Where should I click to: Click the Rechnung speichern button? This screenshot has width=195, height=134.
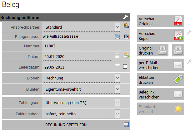(66, 125)
